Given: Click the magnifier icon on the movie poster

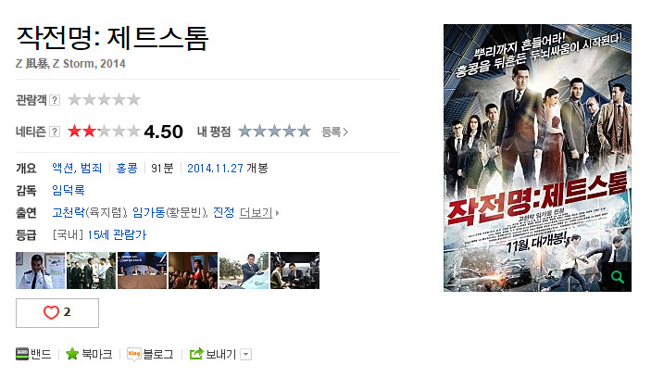Looking at the screenshot, I should [x=617, y=277].
